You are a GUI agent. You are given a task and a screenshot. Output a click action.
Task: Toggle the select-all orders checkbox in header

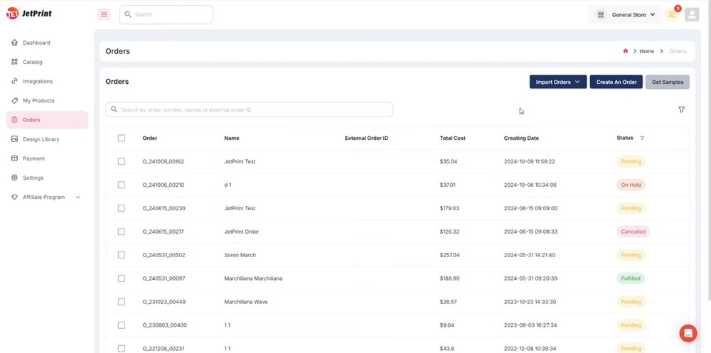tap(121, 138)
